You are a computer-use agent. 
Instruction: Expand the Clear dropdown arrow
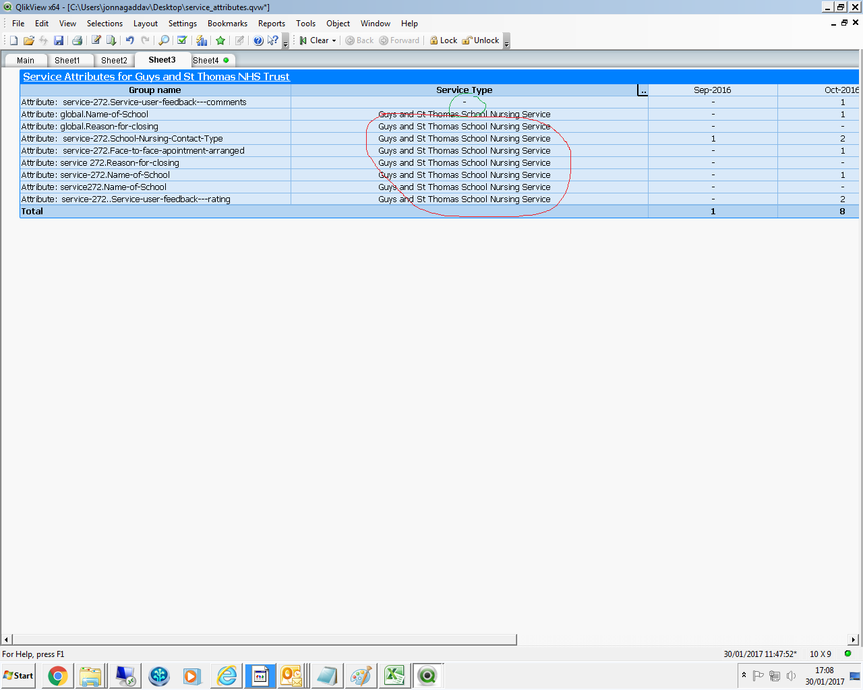tap(334, 40)
